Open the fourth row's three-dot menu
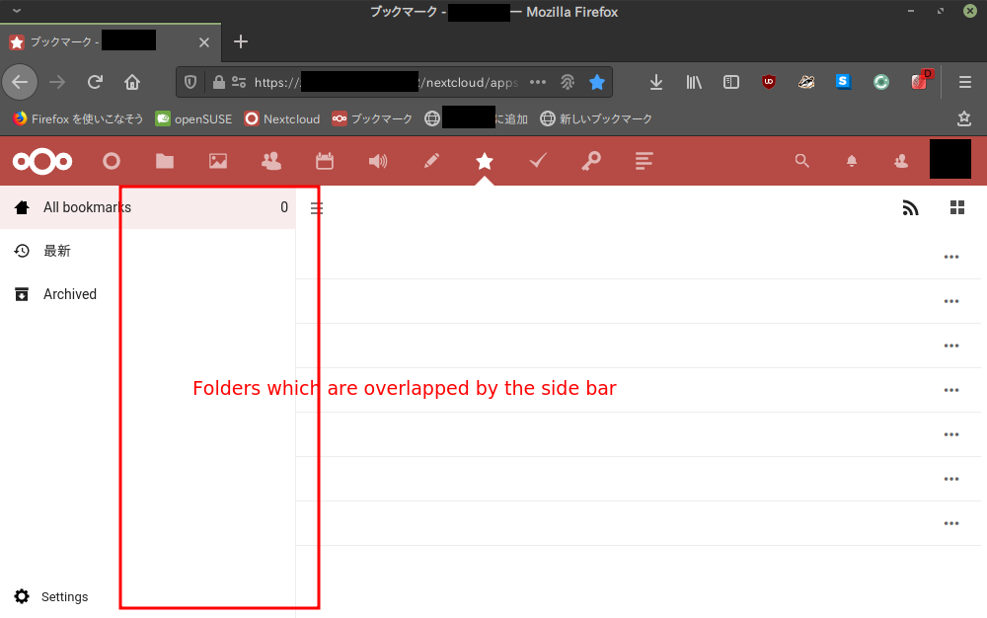Screen dimensions: 987x618 pos(951,390)
